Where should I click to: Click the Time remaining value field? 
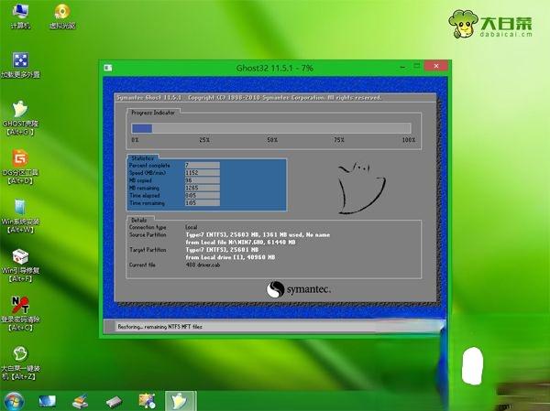click(x=203, y=203)
